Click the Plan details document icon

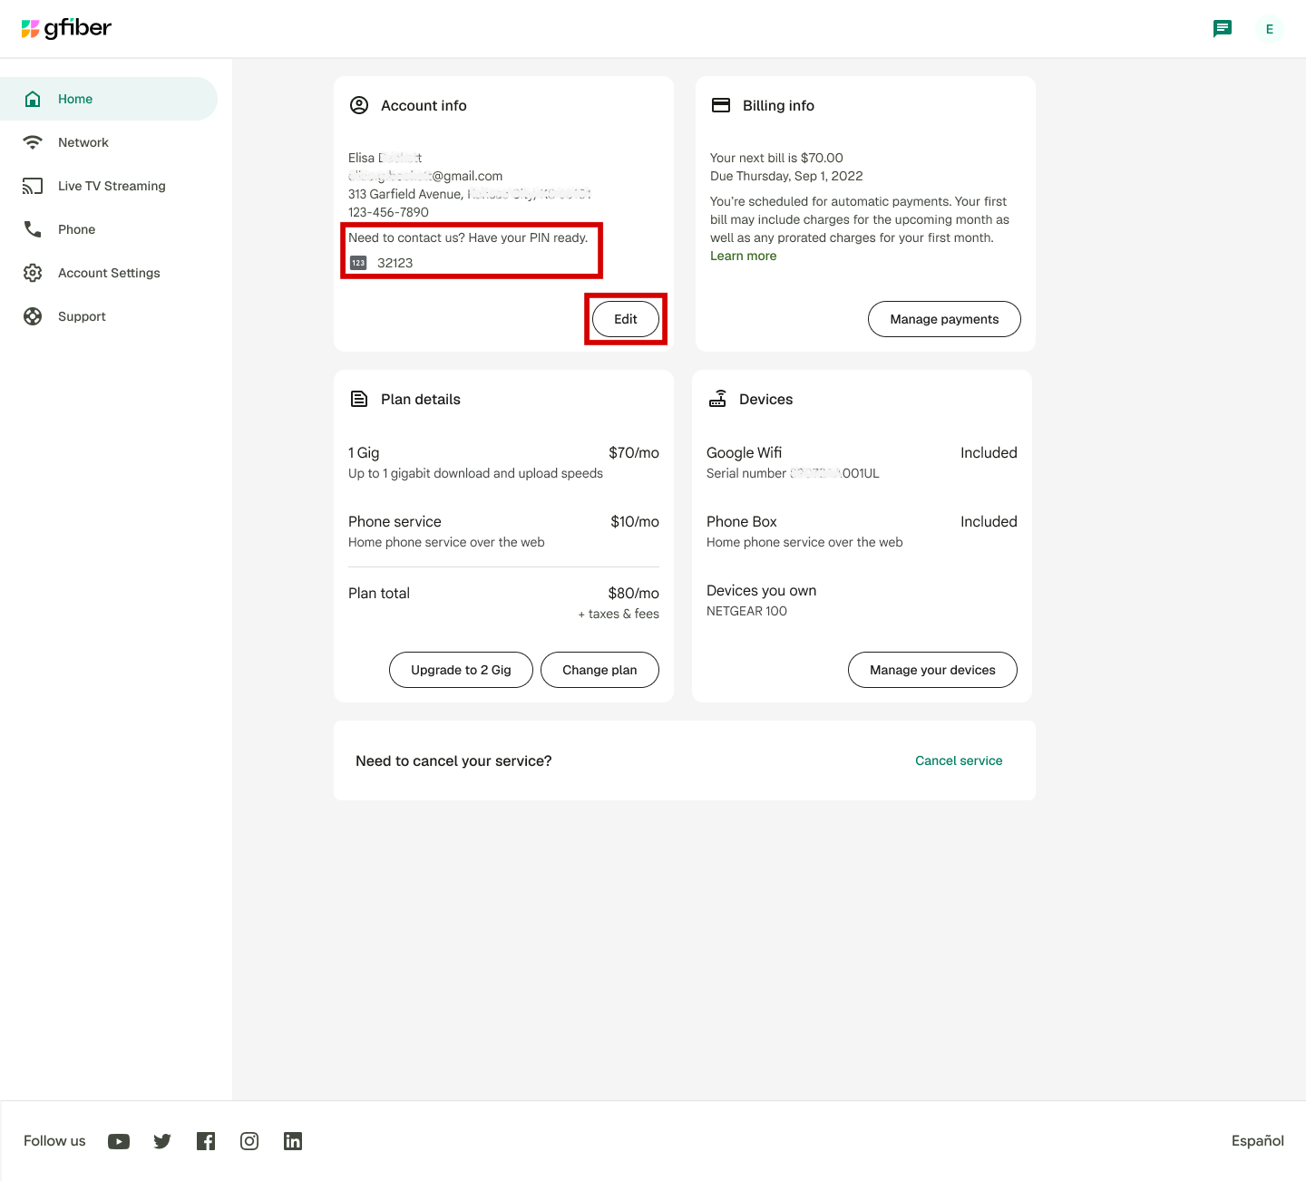click(359, 399)
